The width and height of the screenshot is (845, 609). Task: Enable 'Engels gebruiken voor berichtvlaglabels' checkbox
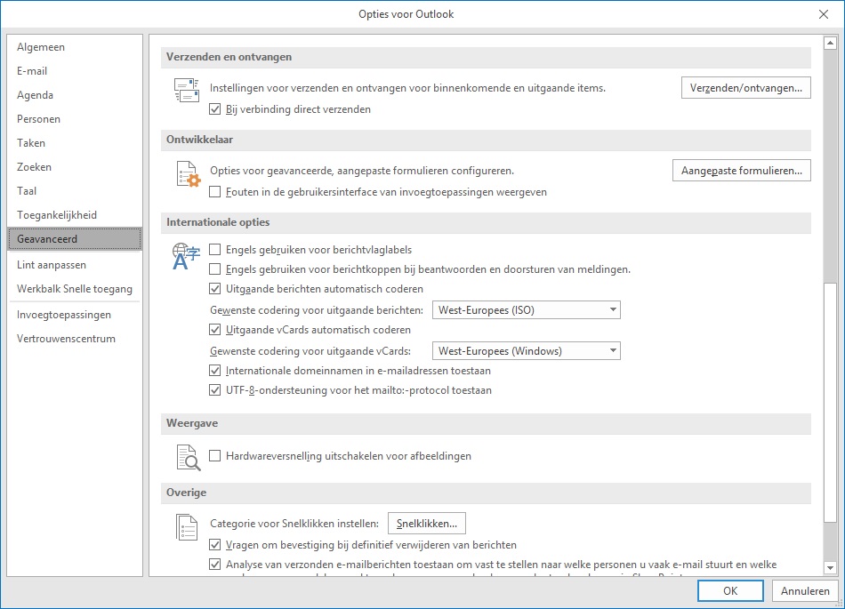[x=215, y=250]
